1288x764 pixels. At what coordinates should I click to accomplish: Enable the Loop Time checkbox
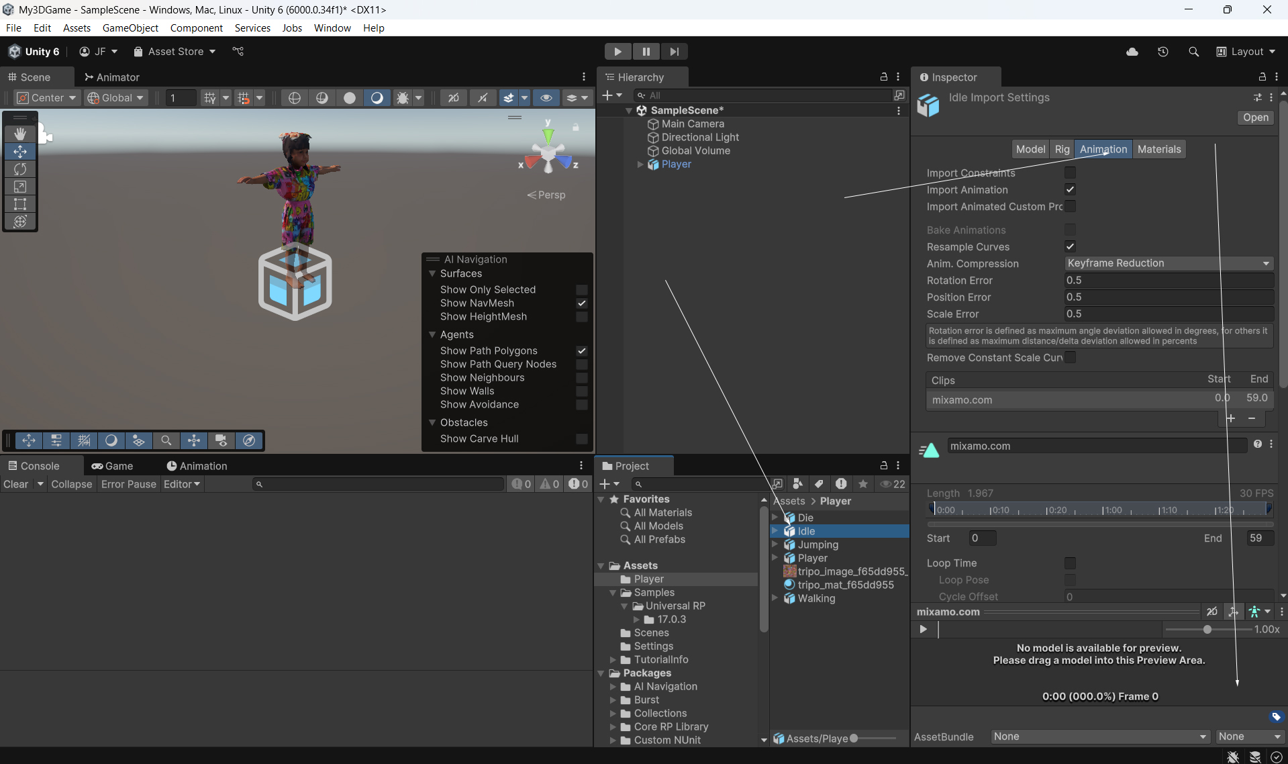(x=1070, y=563)
